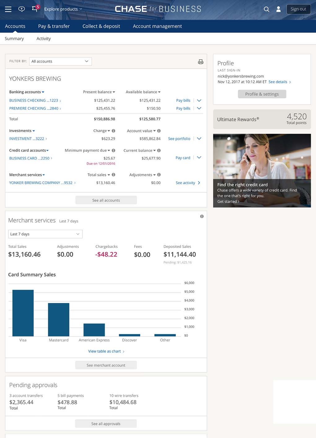Screen dimensions: 316x438
Task: Click the -$48.22 Chargebacks value
Action: coord(106,254)
